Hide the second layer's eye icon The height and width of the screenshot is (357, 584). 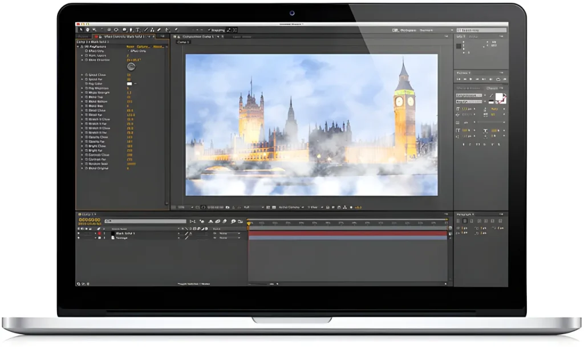pyautogui.click(x=78, y=237)
